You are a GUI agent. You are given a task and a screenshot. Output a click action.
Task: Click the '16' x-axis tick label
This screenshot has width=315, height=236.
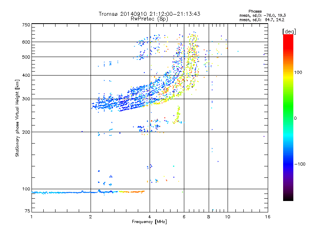click(x=268, y=217)
